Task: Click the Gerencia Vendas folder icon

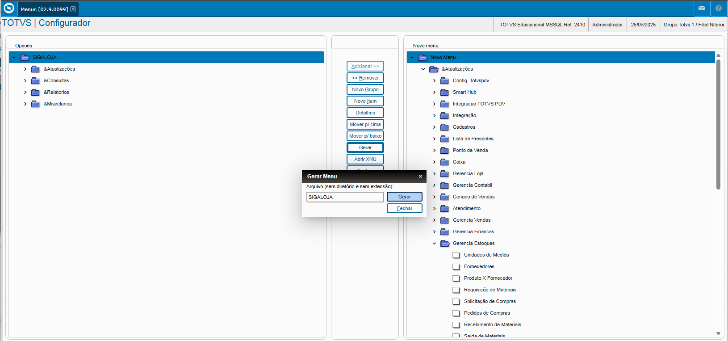Action: tap(444, 220)
